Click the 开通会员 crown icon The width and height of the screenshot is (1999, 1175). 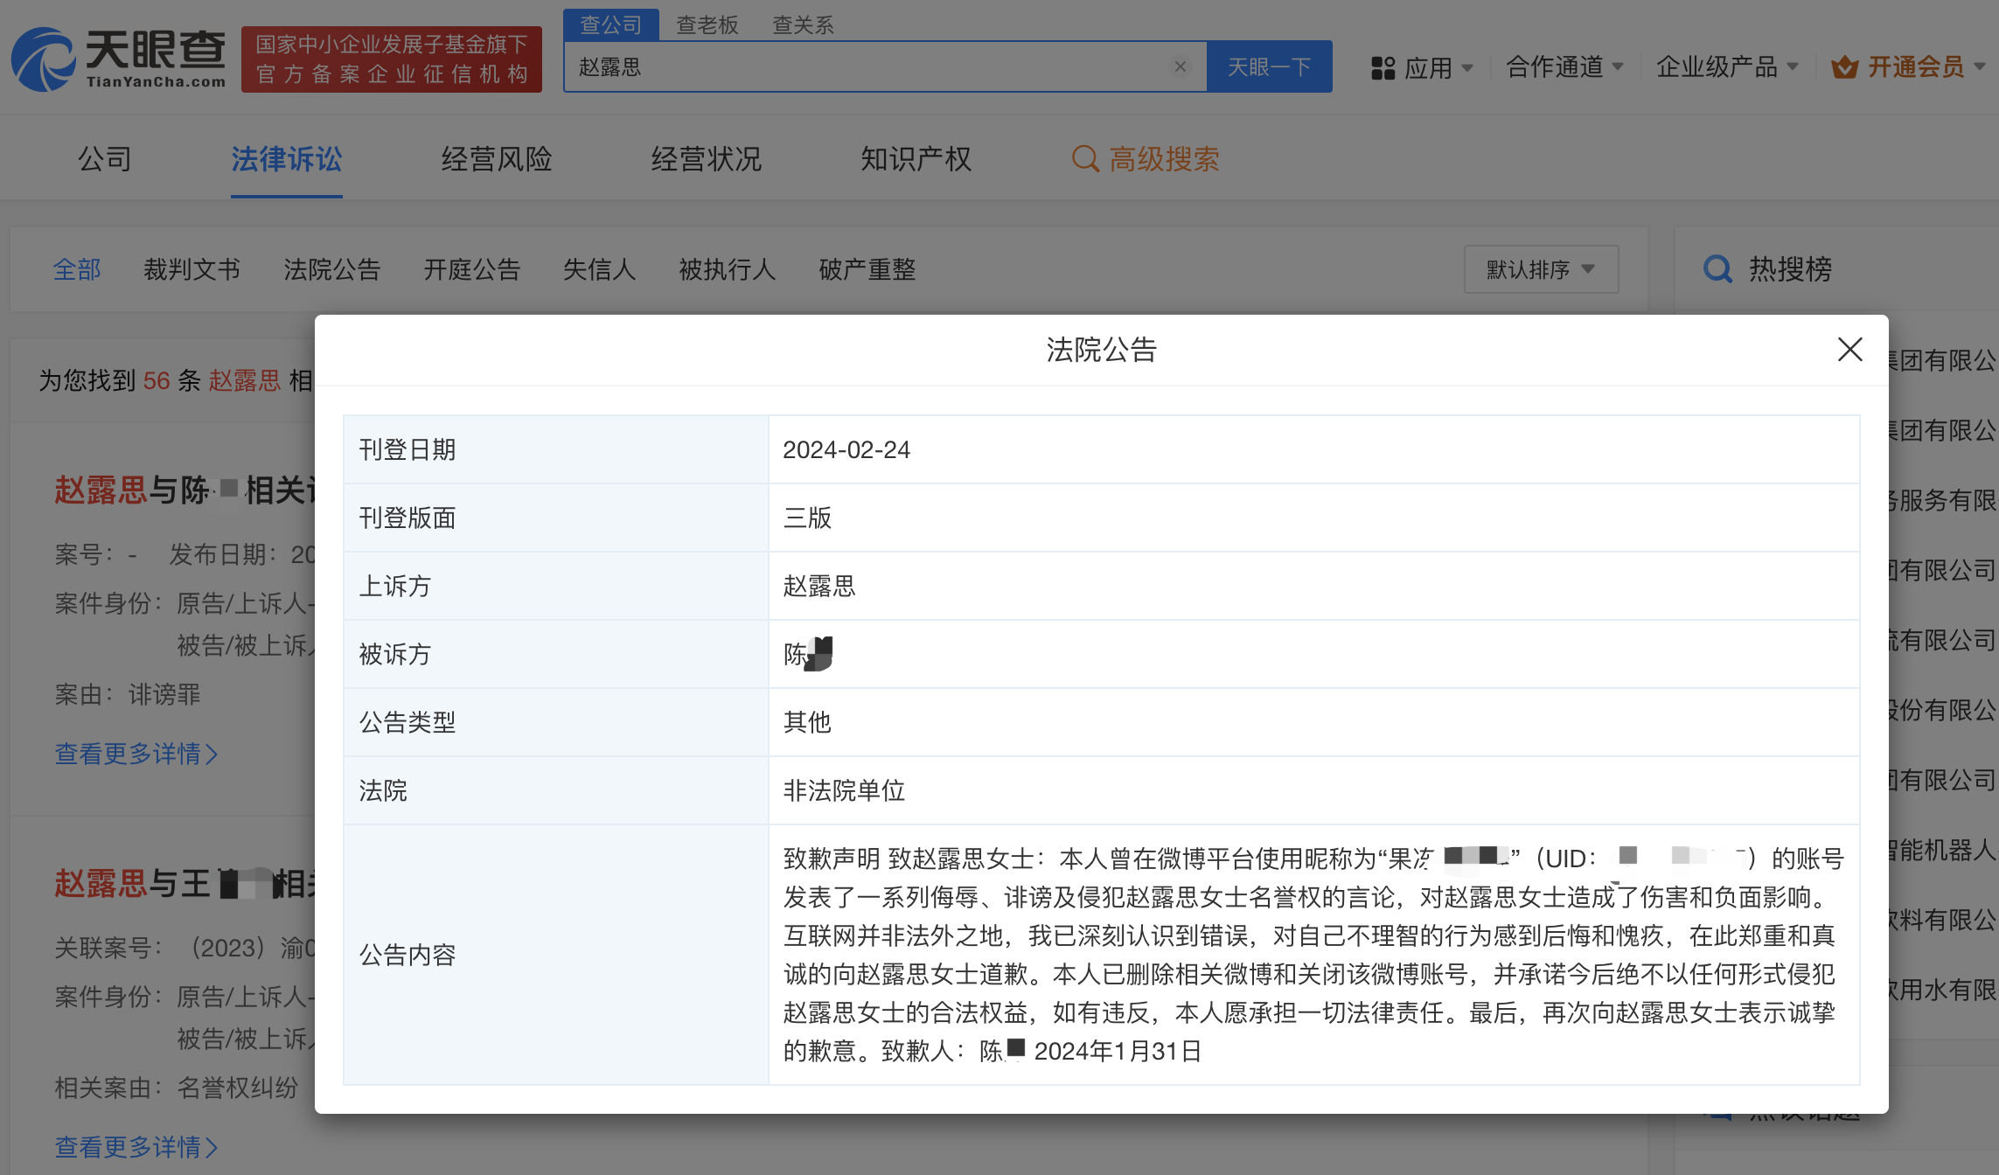tap(1844, 67)
